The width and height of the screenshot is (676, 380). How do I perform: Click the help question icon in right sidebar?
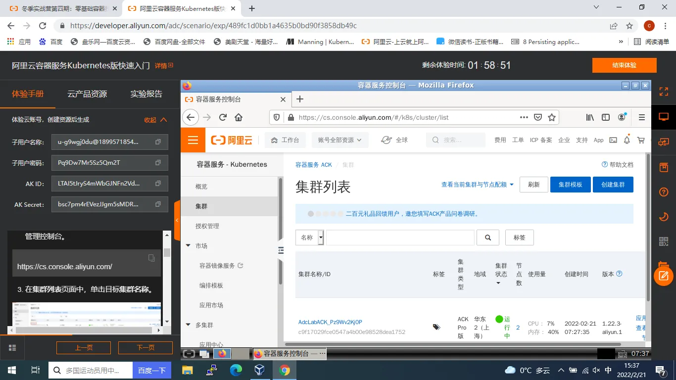tap(664, 192)
